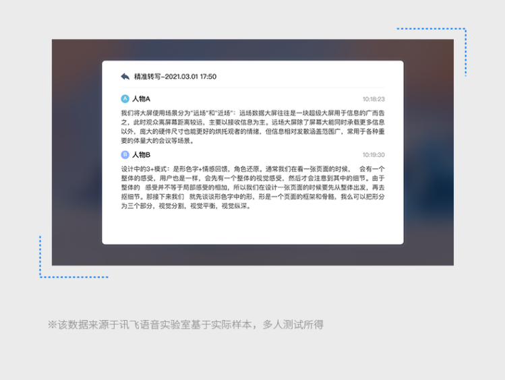The image size is (505, 380).
Task: Click the last line of 人物B's paragraph
Action: point(185,207)
